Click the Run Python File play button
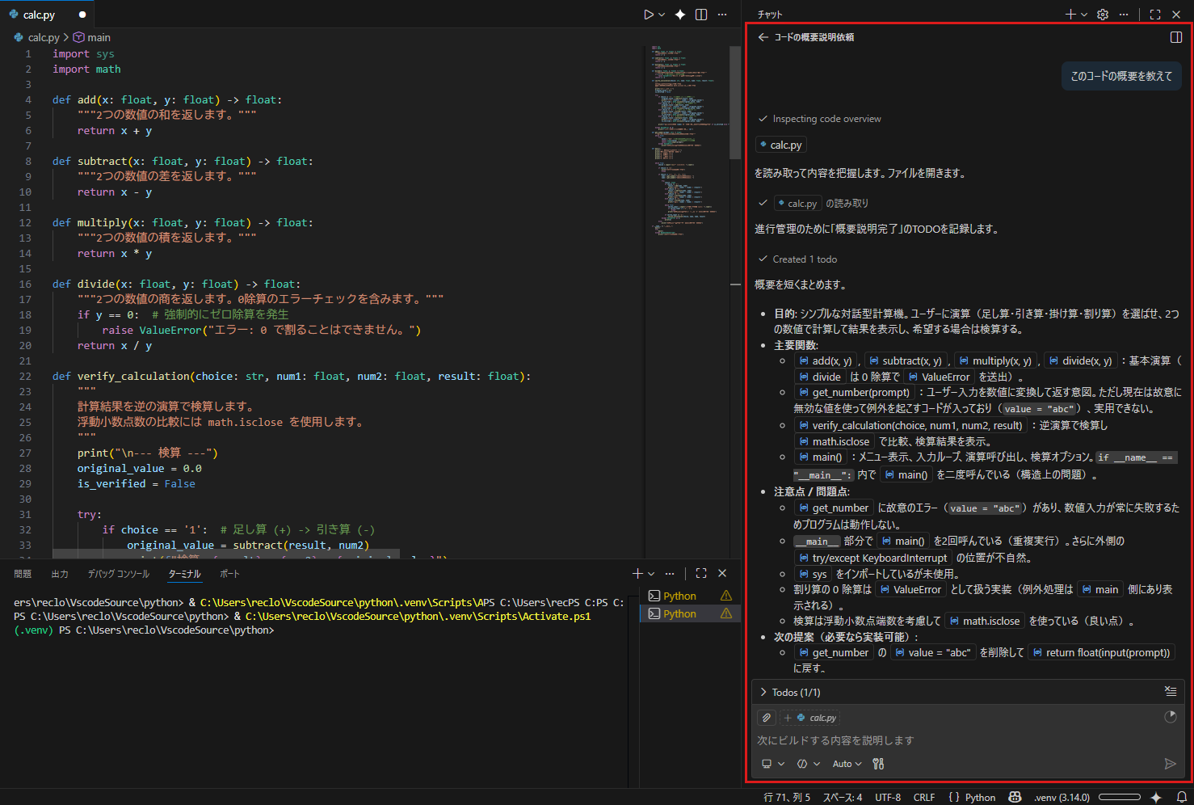 (x=648, y=15)
